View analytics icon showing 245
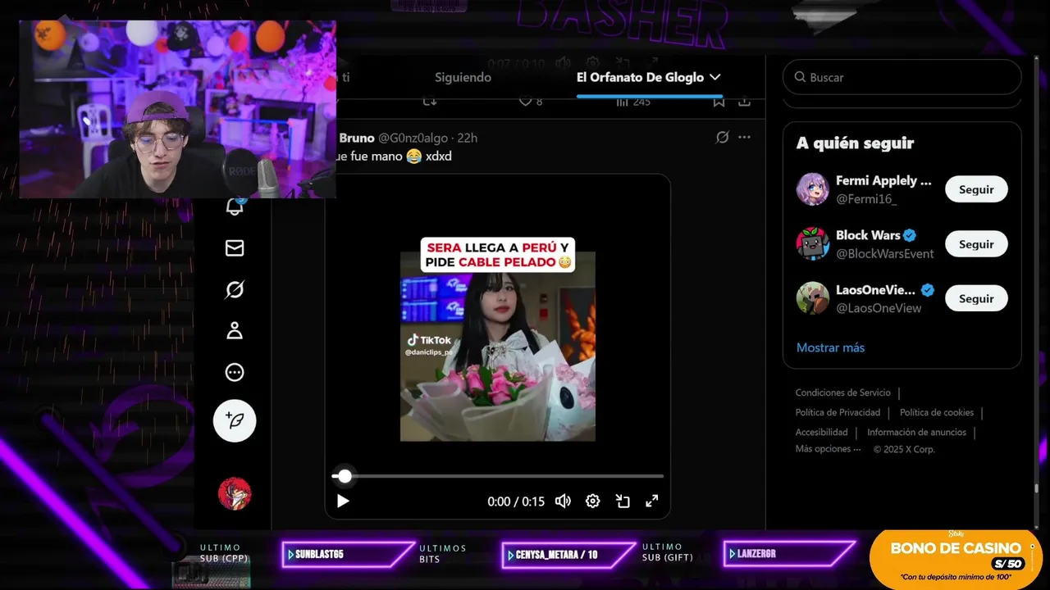Viewport: 1050px width, 590px height. tap(632, 102)
